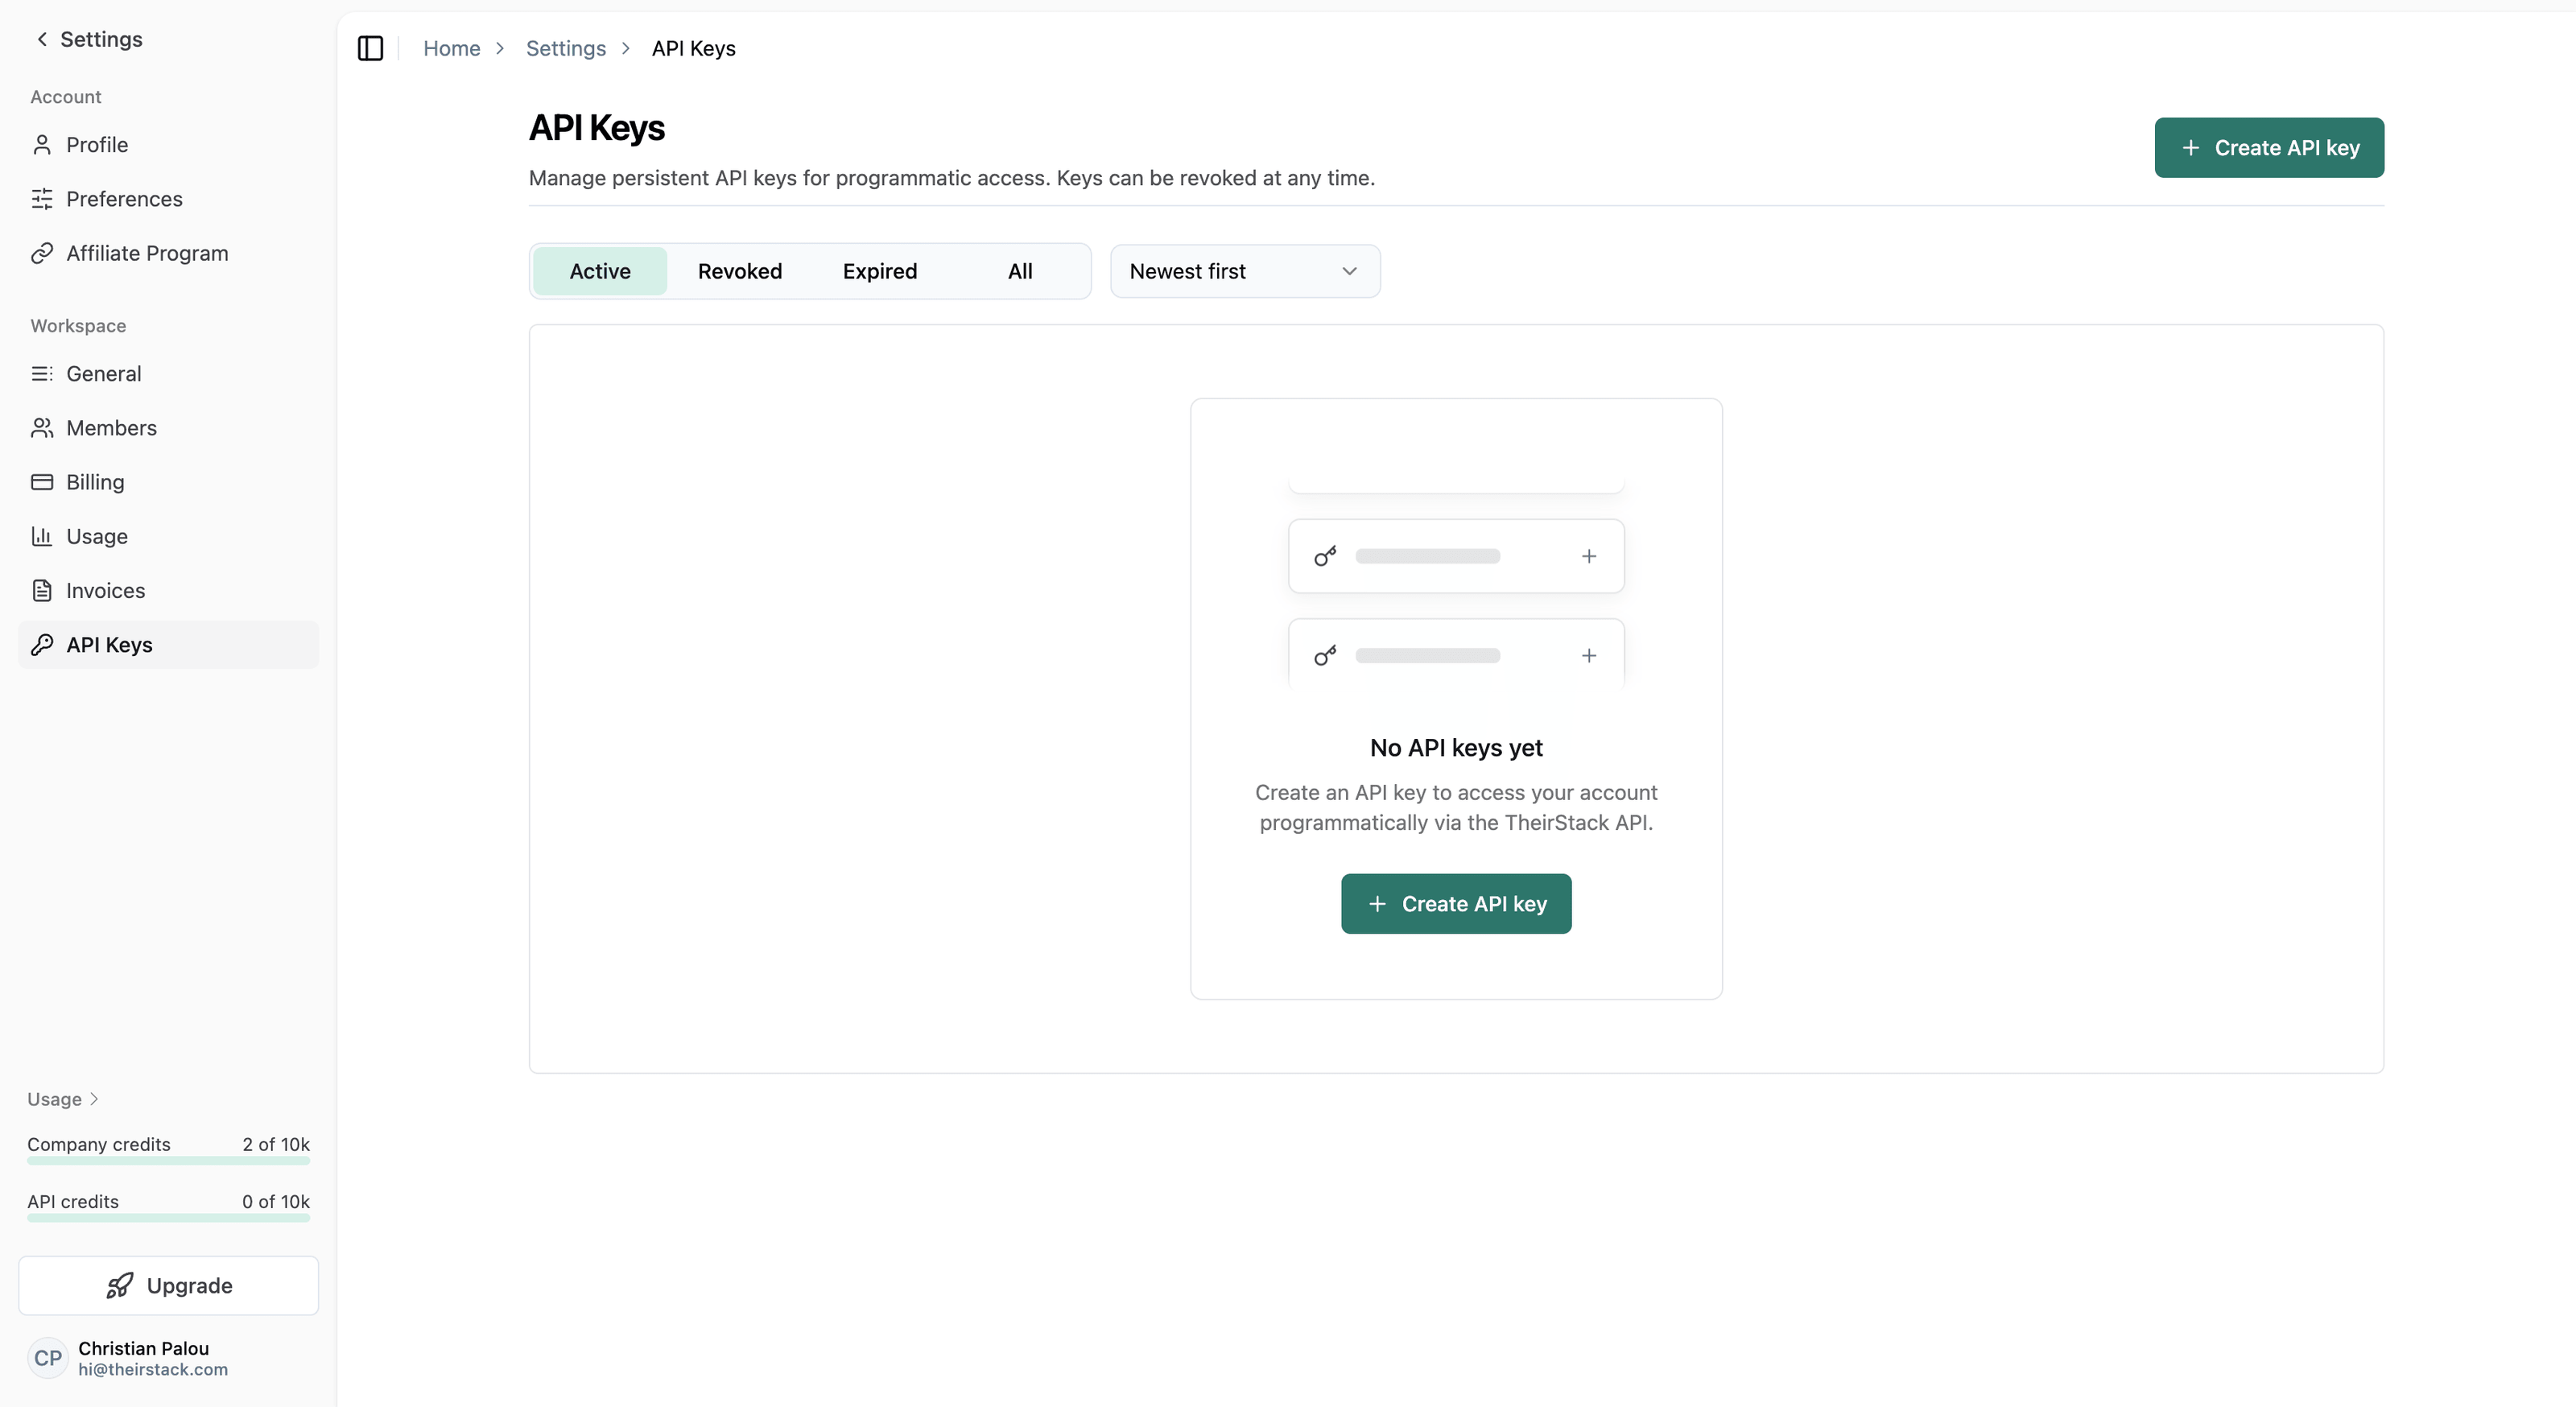Click the Invoices document icon
2576x1407 pixels.
[42, 590]
